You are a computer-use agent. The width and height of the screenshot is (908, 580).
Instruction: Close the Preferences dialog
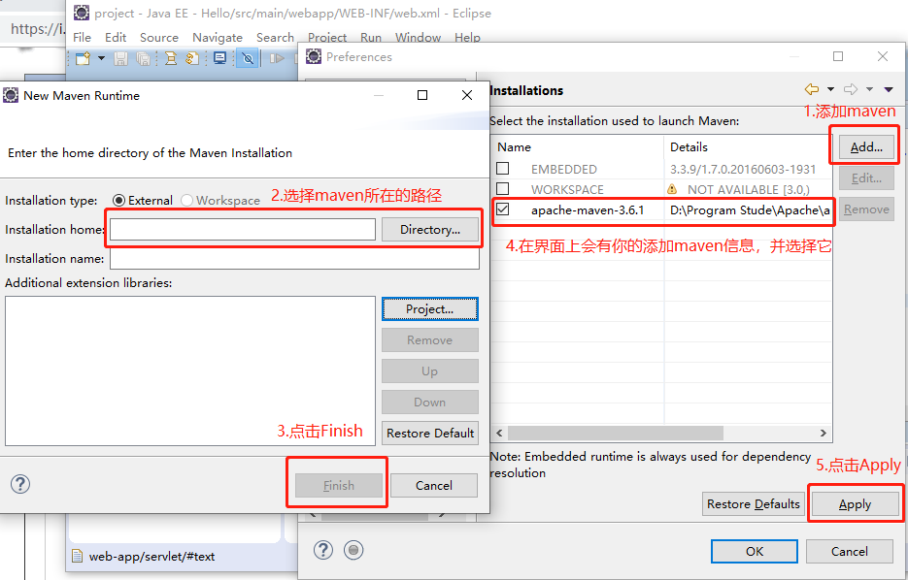tap(883, 56)
